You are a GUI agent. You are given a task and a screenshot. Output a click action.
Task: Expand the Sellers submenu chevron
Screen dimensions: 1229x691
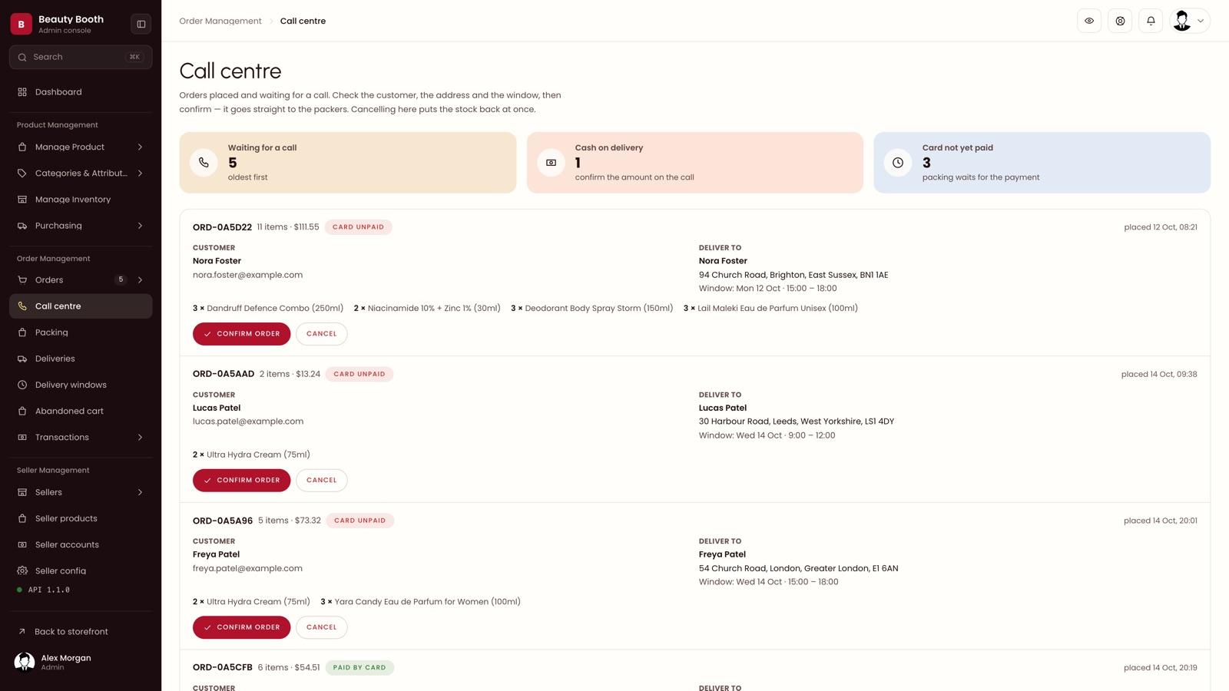(140, 492)
